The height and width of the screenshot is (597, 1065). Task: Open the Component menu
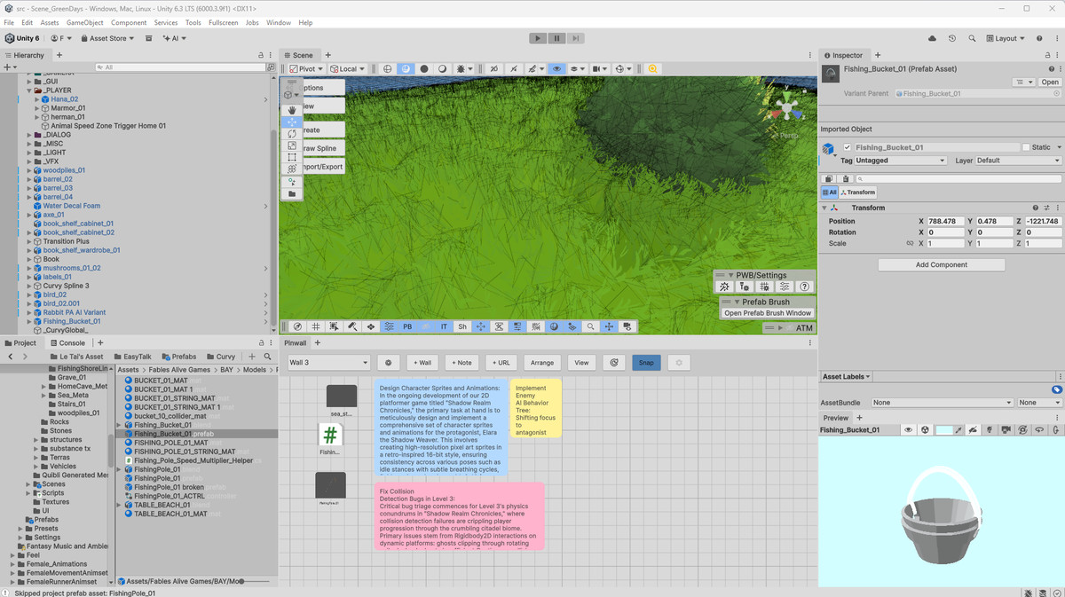(x=129, y=22)
